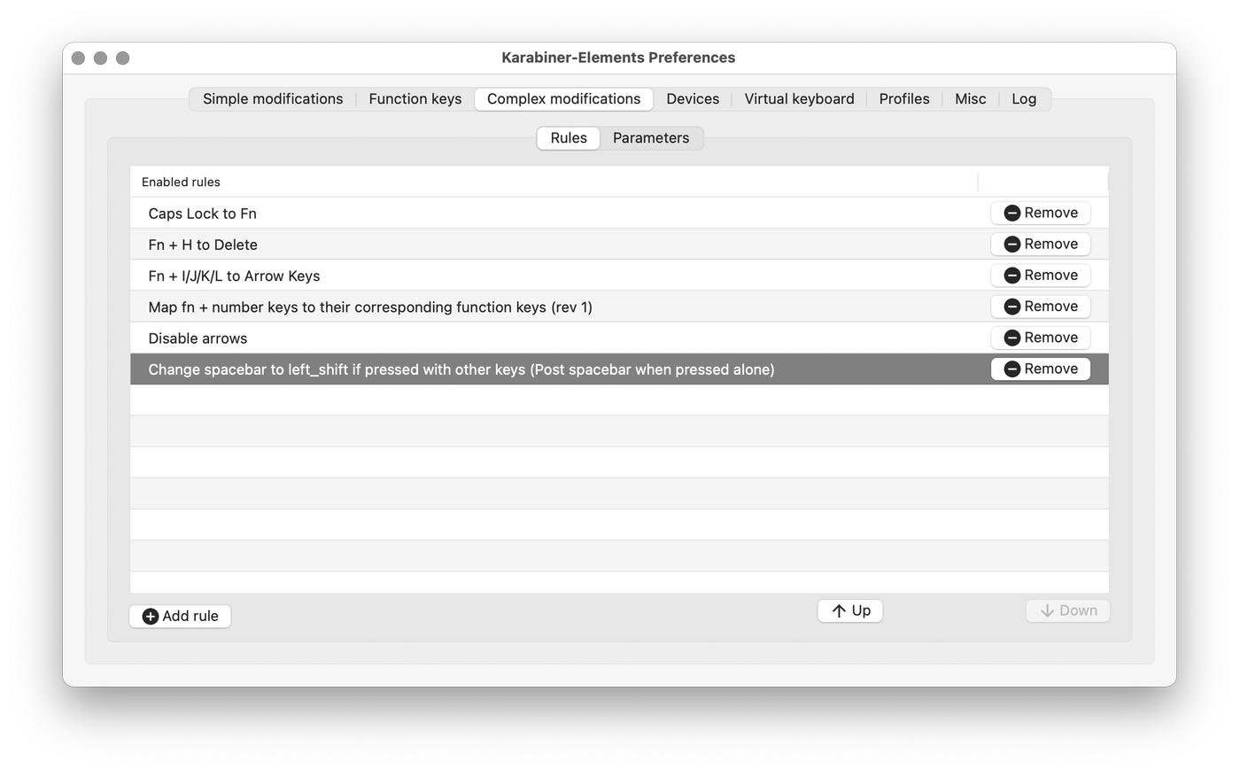Switch to the Function keys tab
The image size is (1240, 769).
(415, 99)
